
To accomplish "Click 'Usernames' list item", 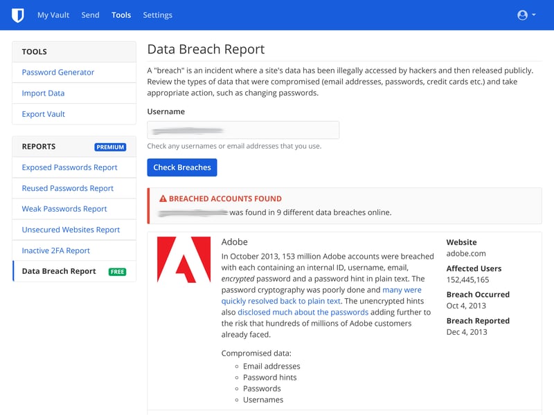I will coord(263,400).
